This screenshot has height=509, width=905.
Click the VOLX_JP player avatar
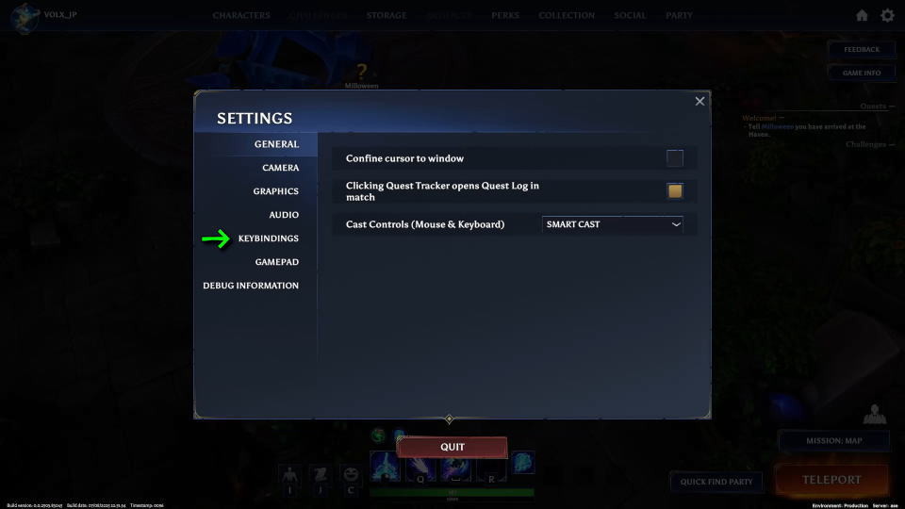[x=25, y=17]
